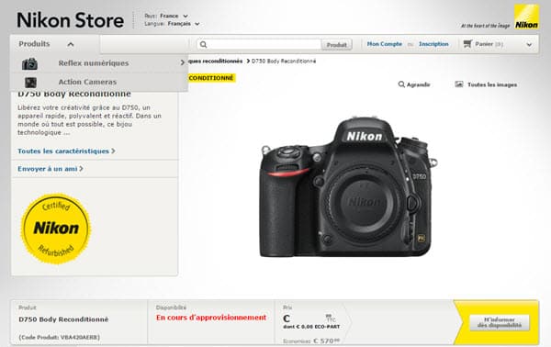Click the Nikon Store logo title
The width and height of the screenshot is (551, 347).
coord(71,20)
